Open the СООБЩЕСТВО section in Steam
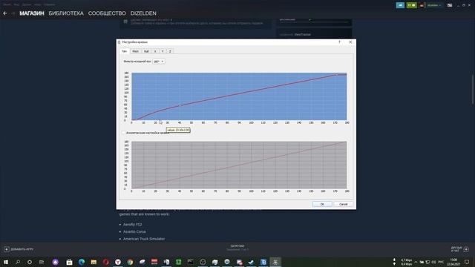475x267 pixels. [107, 13]
